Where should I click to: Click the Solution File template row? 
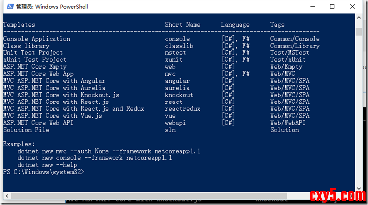tap(26, 130)
